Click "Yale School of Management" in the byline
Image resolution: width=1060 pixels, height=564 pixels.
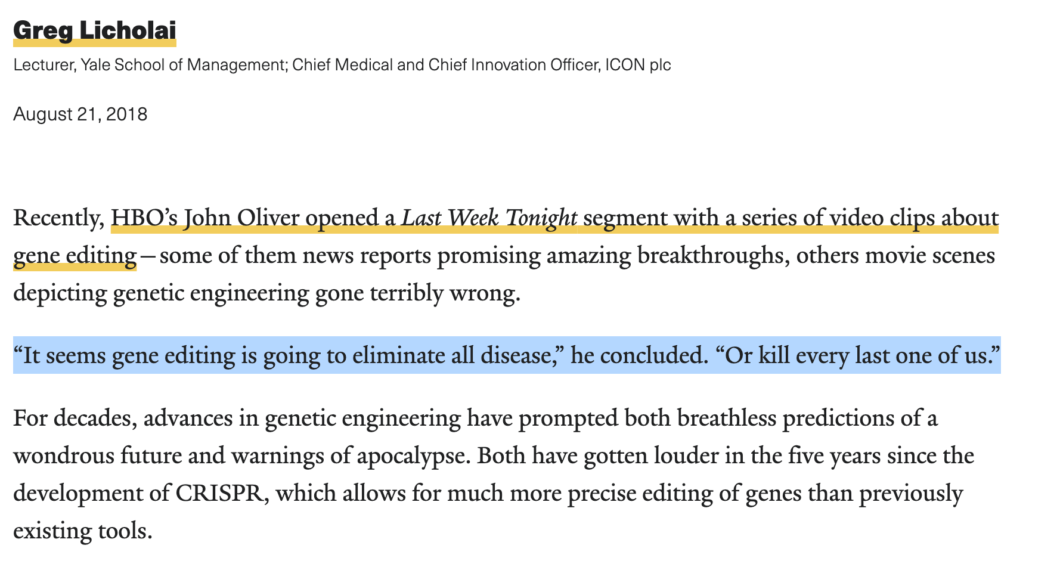[182, 64]
